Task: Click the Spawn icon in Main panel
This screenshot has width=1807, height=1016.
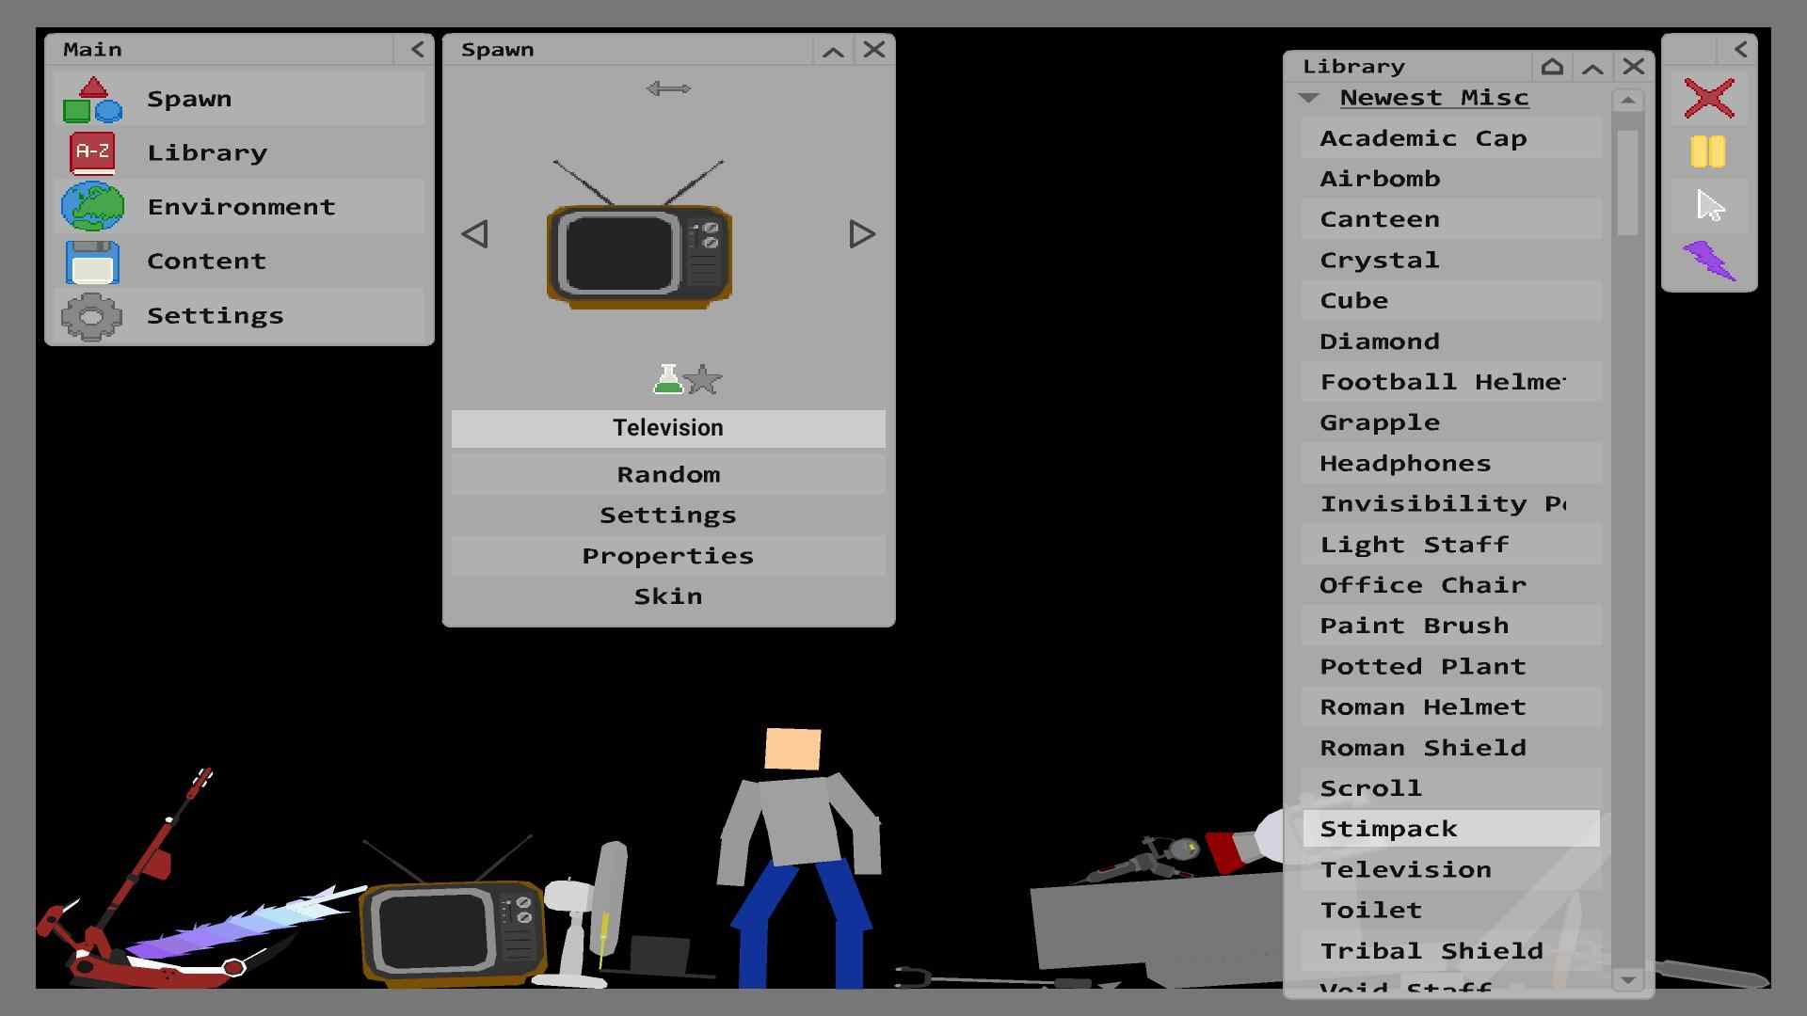Action: coord(92,98)
